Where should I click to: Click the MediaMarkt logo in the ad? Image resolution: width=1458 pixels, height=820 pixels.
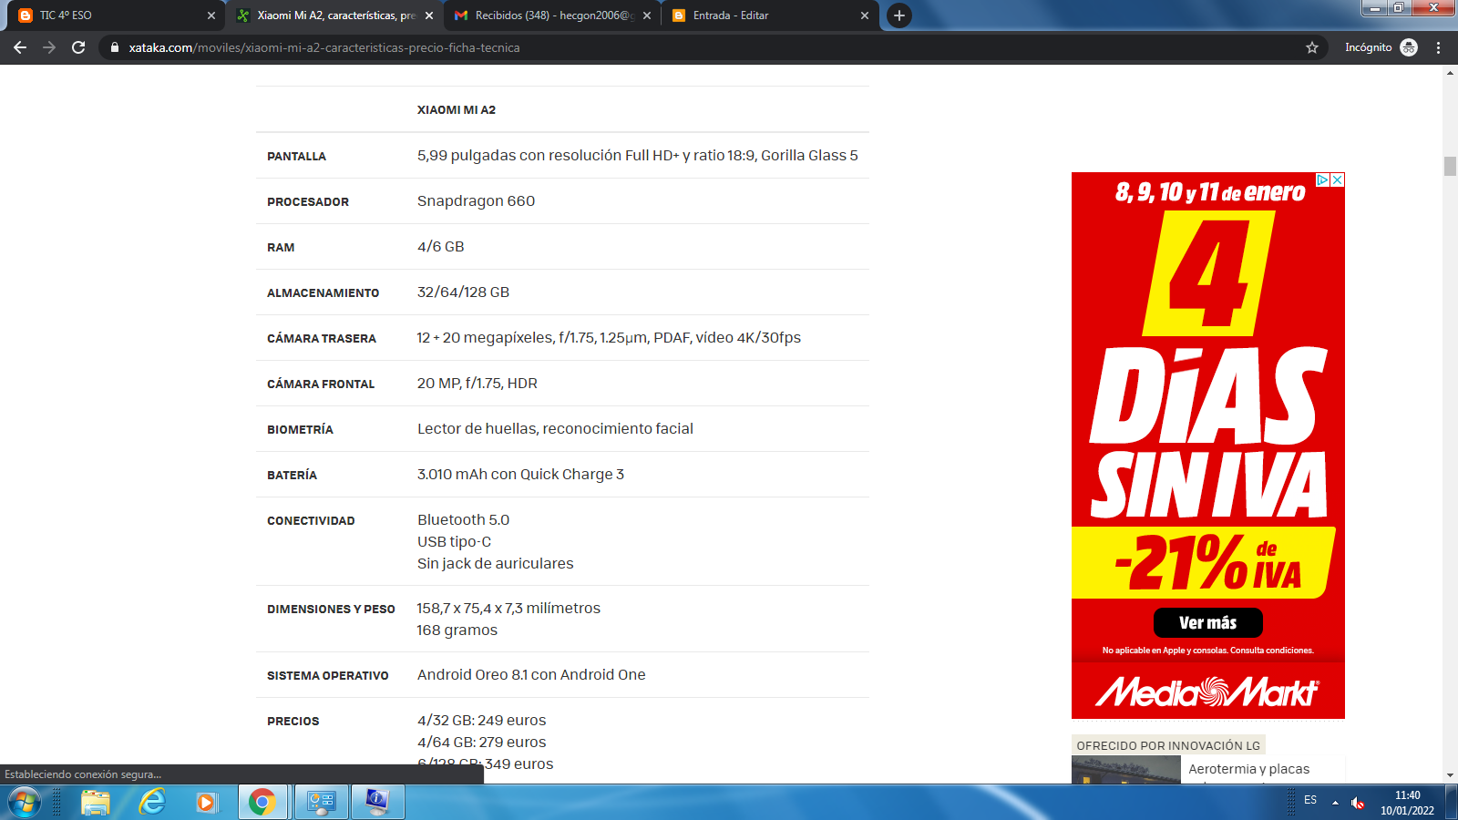coord(1207,692)
